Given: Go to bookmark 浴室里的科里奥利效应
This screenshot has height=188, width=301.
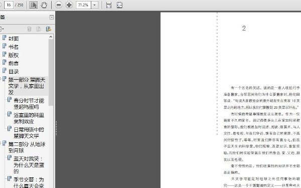Looking at the screenshot, I should (x=29, y=118).
